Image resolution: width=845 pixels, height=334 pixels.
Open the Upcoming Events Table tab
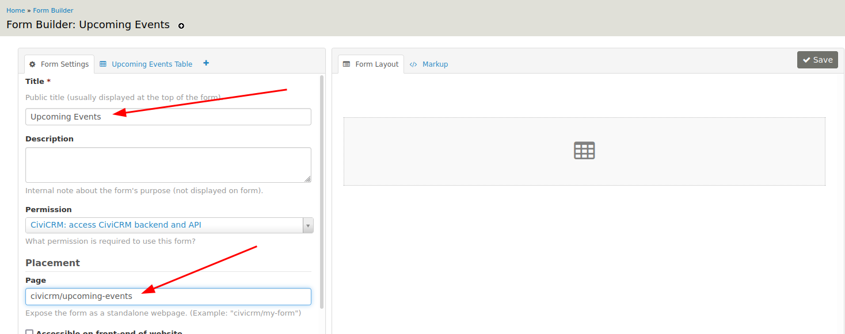(151, 64)
